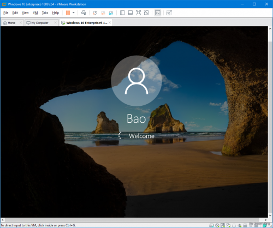273x228 pixels.
Task: Click the printer status icon
Action: pos(234,225)
